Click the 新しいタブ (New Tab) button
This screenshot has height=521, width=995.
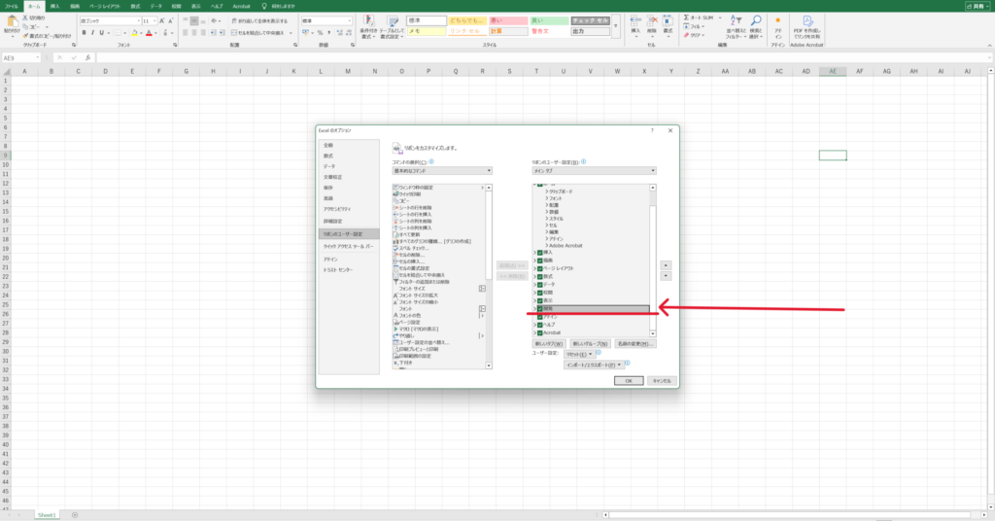549,344
